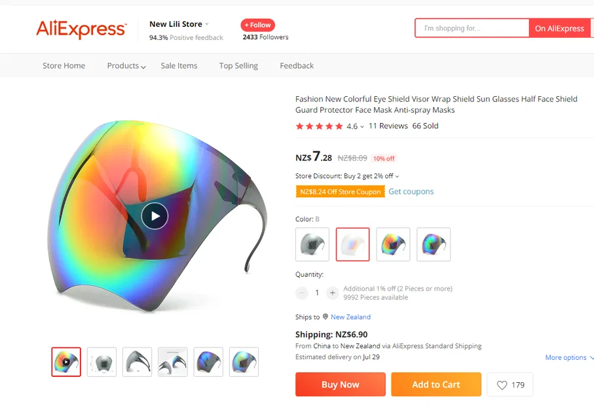Click the AliExpress logo
Viewport: 594px width, 409px height.
pos(81,29)
